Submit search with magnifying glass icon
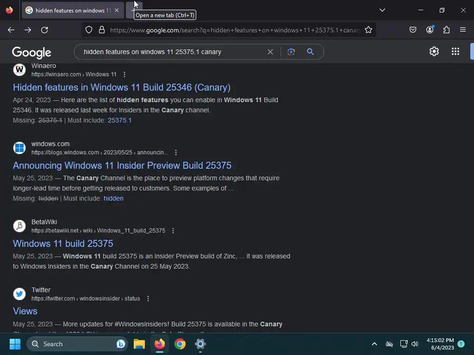The height and width of the screenshot is (355, 474). 310,52
